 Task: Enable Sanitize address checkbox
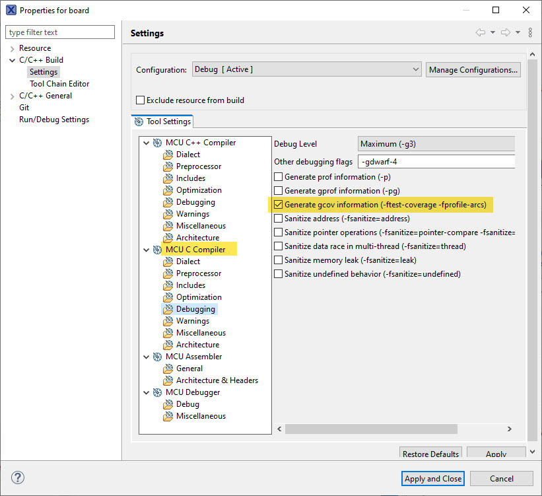click(x=279, y=219)
